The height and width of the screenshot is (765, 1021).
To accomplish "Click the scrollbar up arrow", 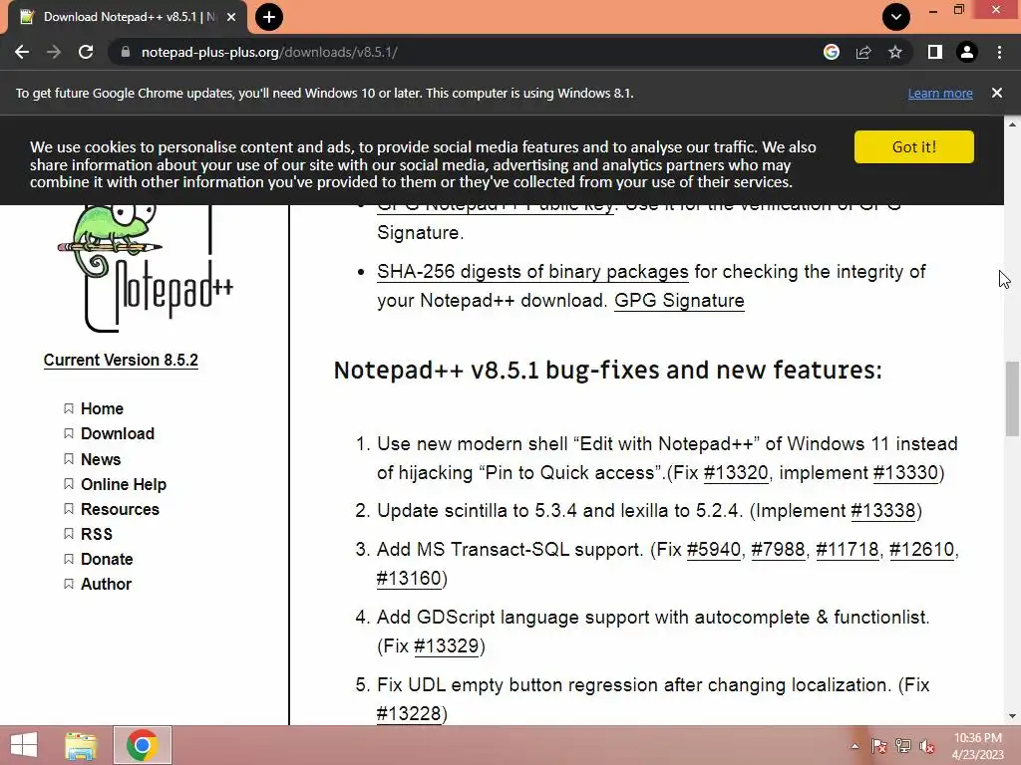I will click(x=1012, y=124).
